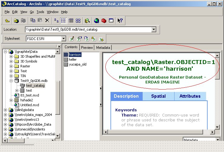This screenshot has height=152, width=224.
Task: Open the Tools menu
Action: tap(40, 12)
